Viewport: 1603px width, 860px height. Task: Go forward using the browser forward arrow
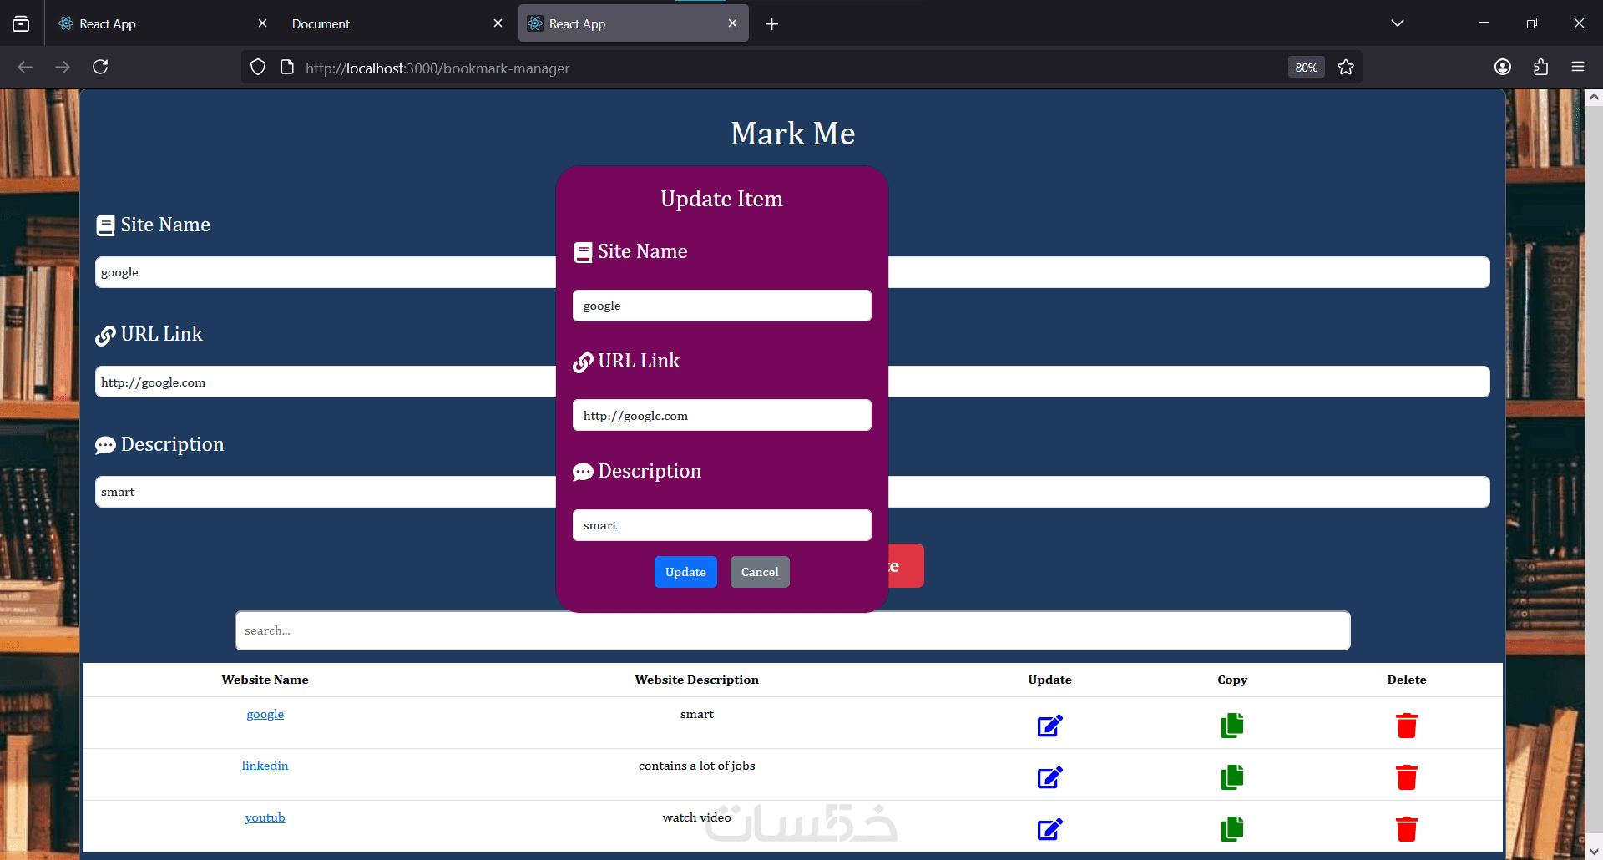tap(63, 67)
